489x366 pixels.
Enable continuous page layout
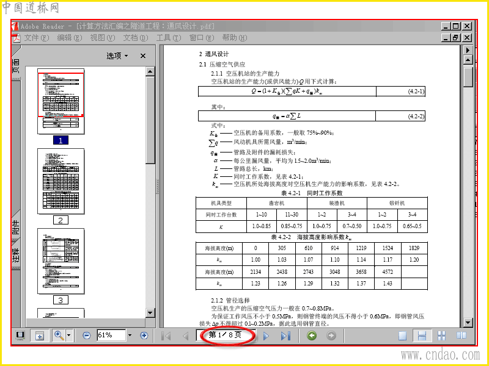pyautogui.click(x=422, y=336)
